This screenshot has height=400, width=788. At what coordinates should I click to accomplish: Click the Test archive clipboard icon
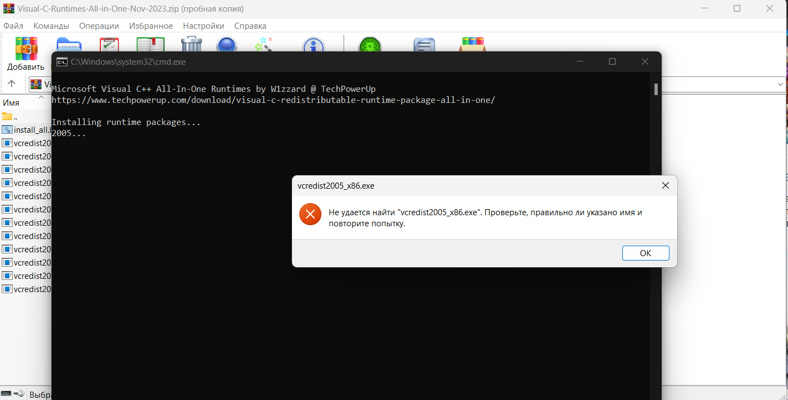[x=109, y=45]
